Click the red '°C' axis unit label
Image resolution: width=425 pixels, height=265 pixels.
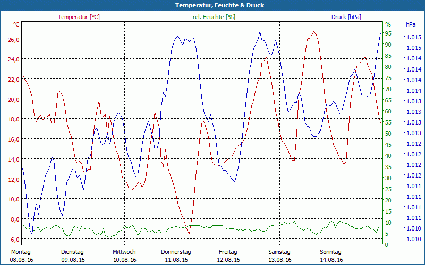pyautogui.click(x=16, y=24)
